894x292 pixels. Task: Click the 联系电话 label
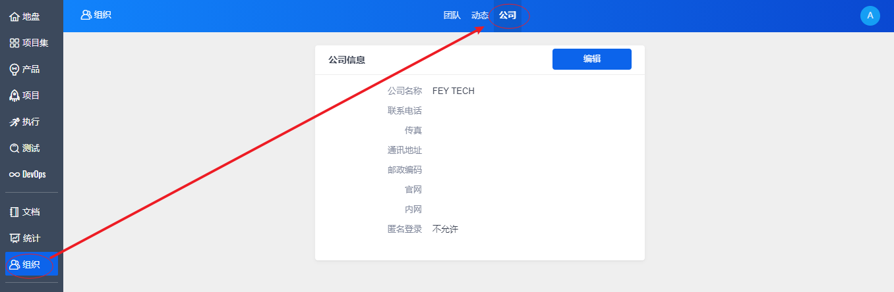pyautogui.click(x=405, y=110)
